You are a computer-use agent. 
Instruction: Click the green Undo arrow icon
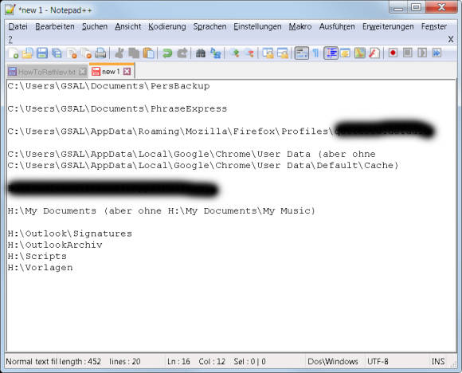point(167,53)
